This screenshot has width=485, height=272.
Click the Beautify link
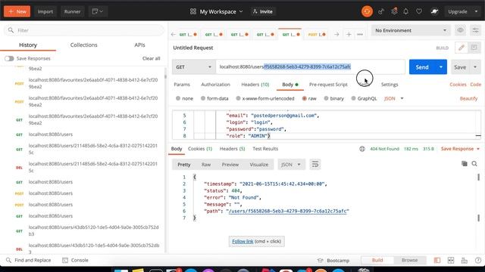click(468, 98)
